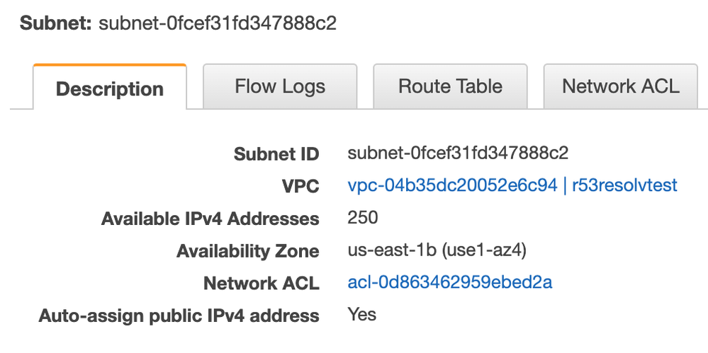Click the Subnet ID value in the Description list
Image resolution: width=708 pixels, height=353 pixels.
[457, 154]
